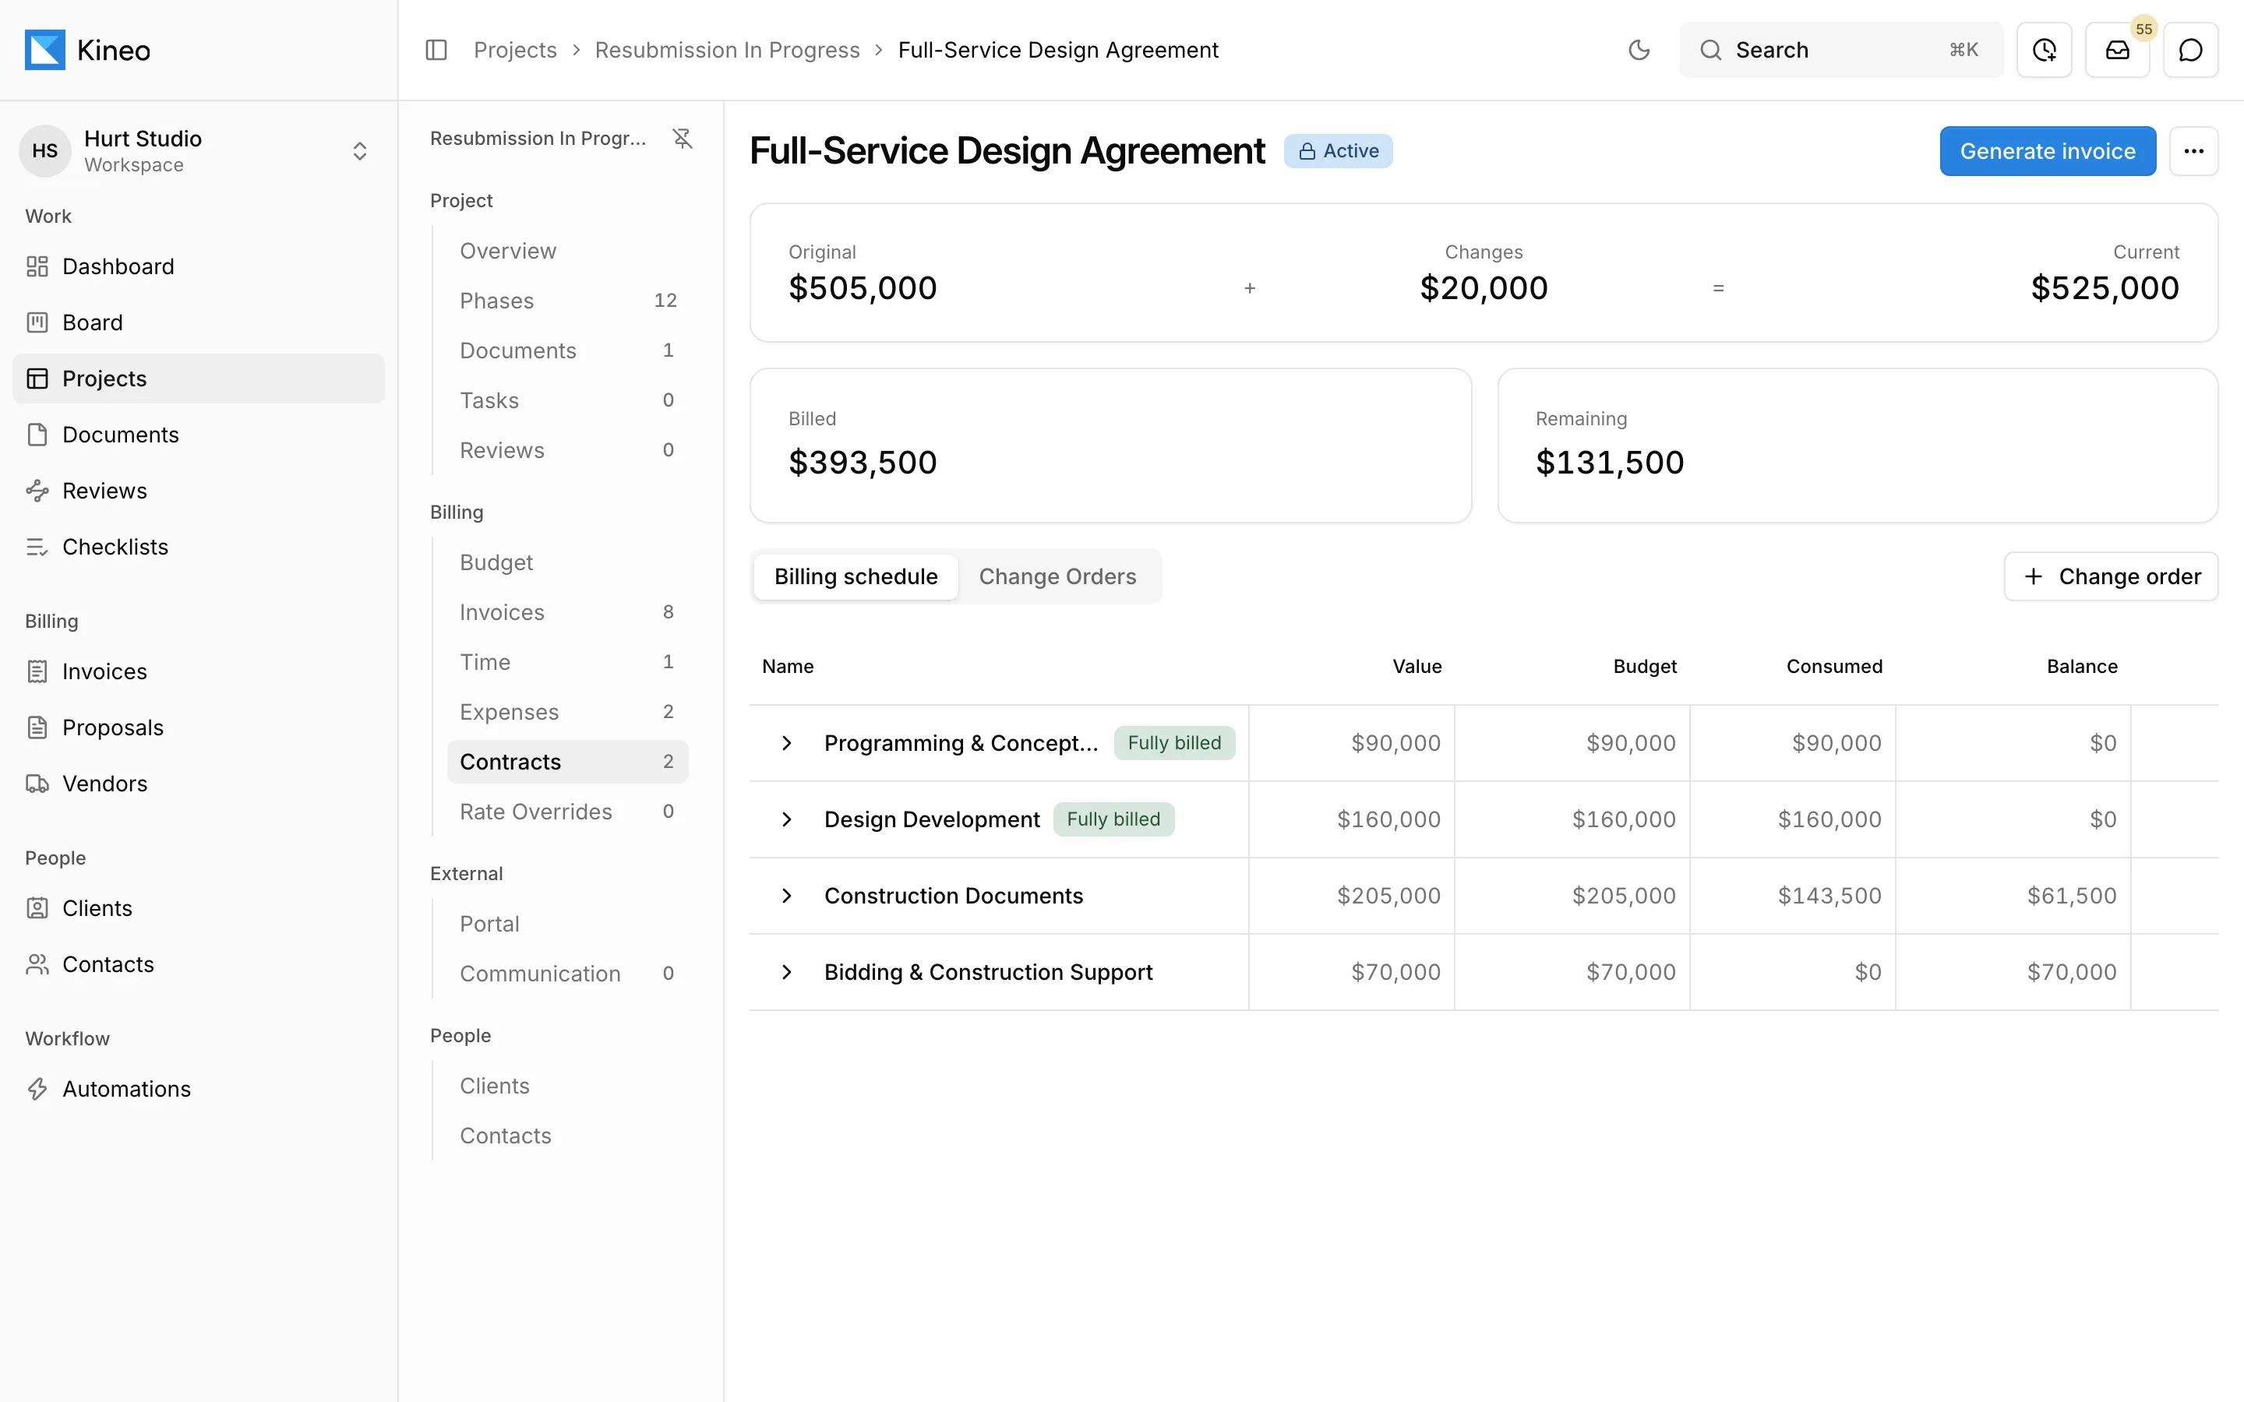2244x1402 pixels.
Task: Unpin the Resubmission In Progress panel
Action: [x=683, y=138]
